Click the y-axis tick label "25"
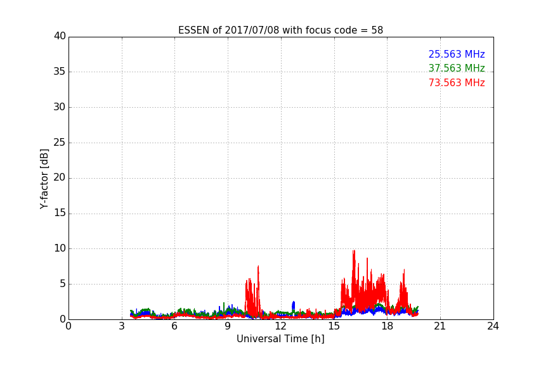 coord(60,142)
